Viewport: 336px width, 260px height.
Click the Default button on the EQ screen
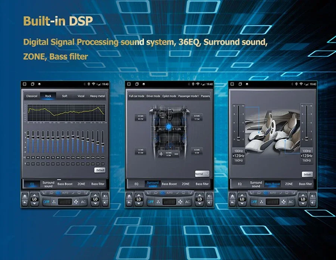[100, 170]
